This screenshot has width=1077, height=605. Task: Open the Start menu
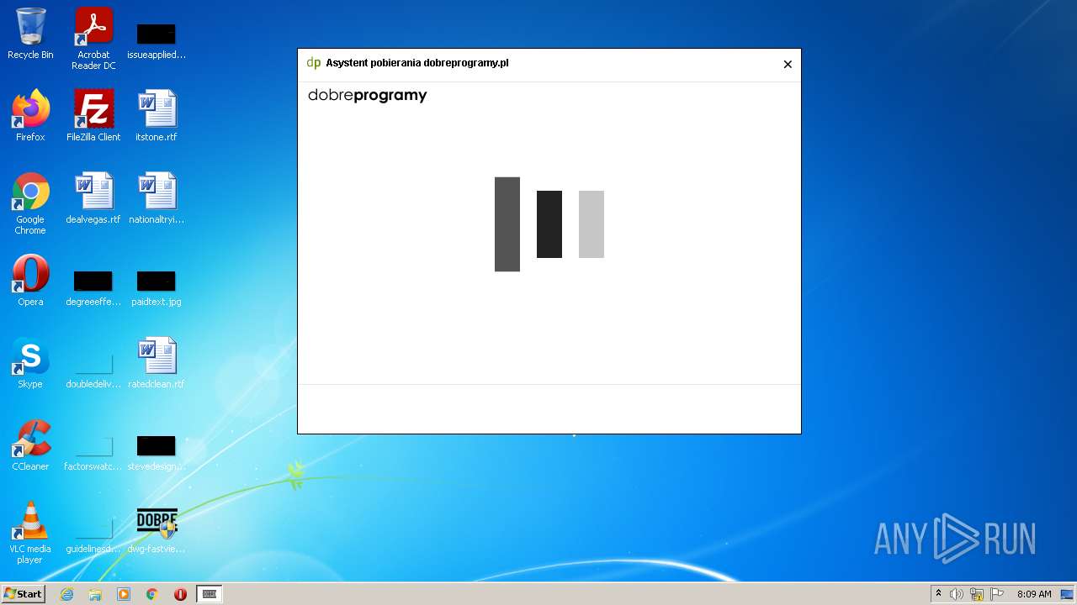(x=23, y=594)
